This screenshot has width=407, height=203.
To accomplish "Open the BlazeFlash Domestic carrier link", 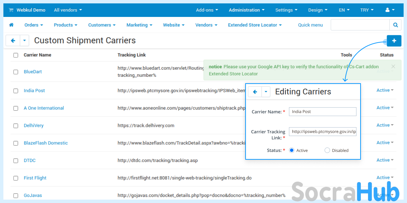I will (46, 143).
